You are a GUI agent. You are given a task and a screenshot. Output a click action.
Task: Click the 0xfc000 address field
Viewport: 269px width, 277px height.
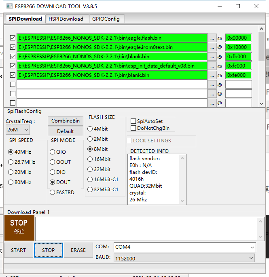(238, 66)
